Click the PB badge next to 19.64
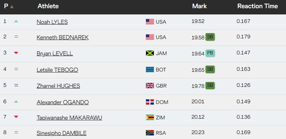This screenshot has height=139, width=286. pyautogui.click(x=210, y=53)
